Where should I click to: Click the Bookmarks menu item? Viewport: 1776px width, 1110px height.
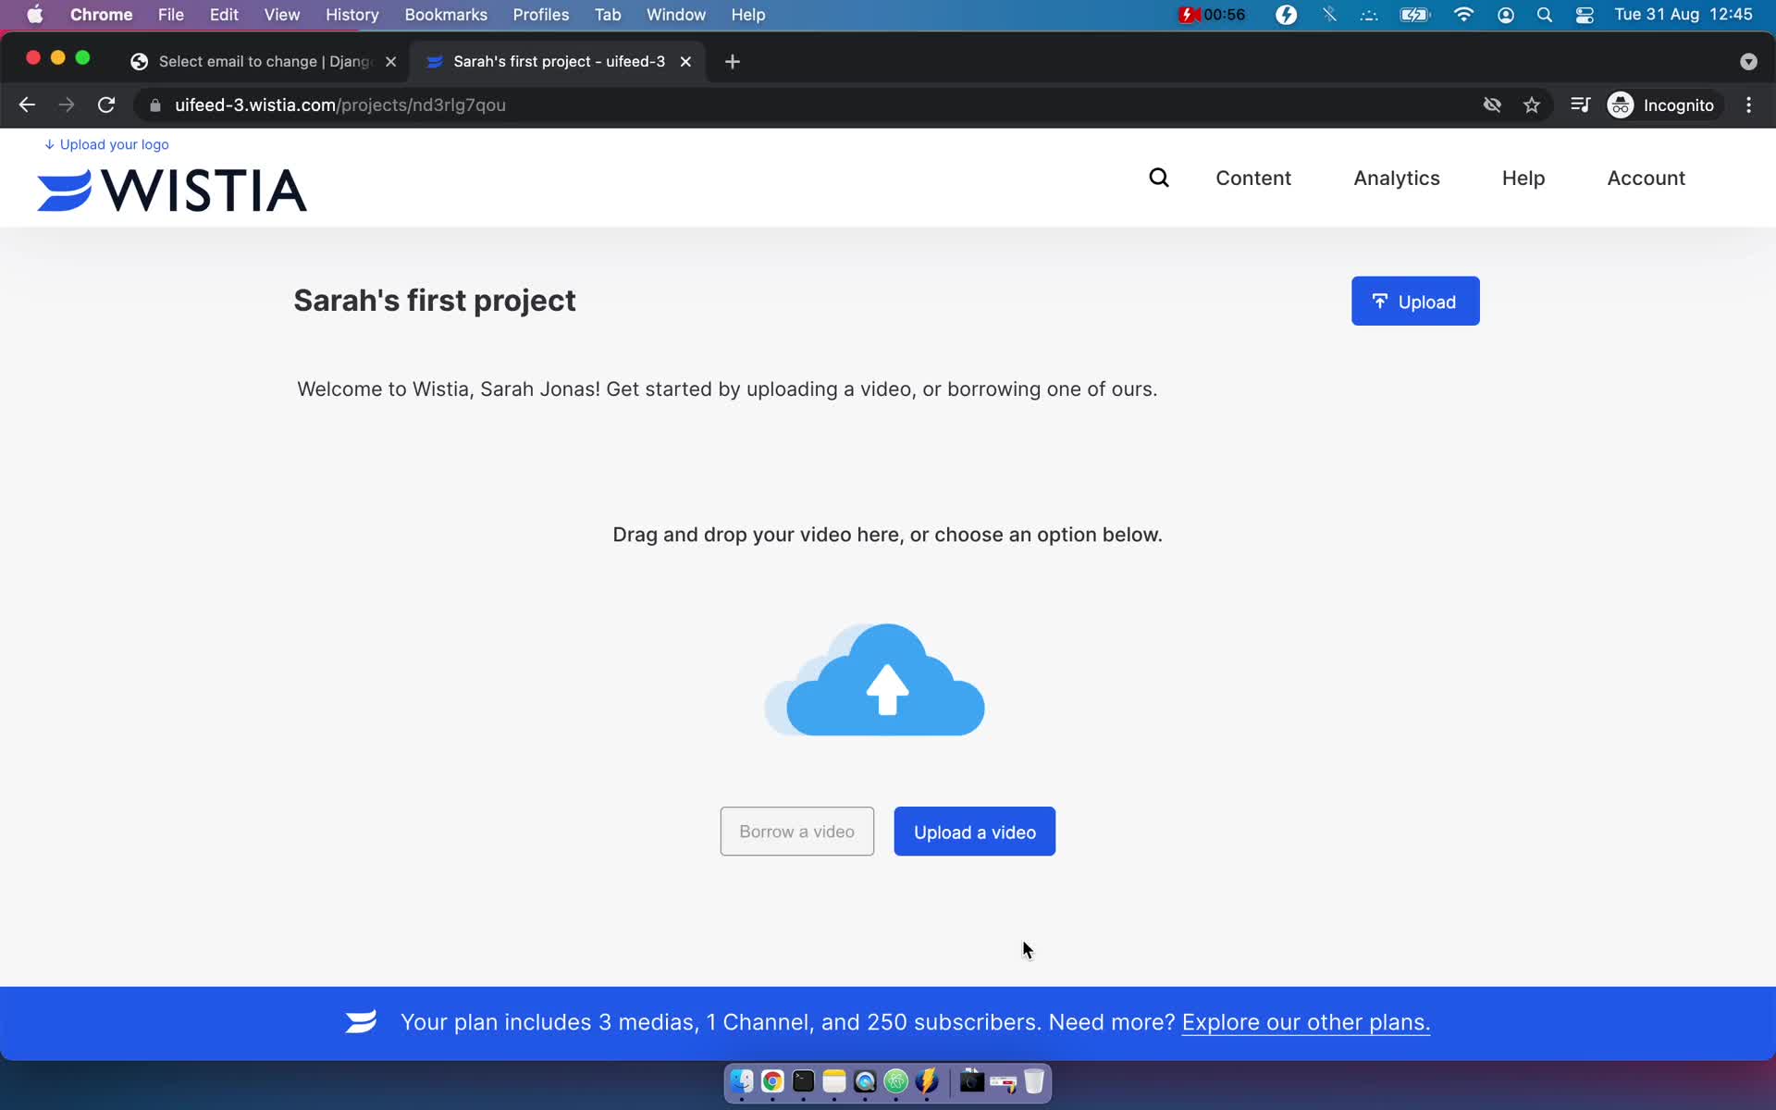tap(446, 14)
